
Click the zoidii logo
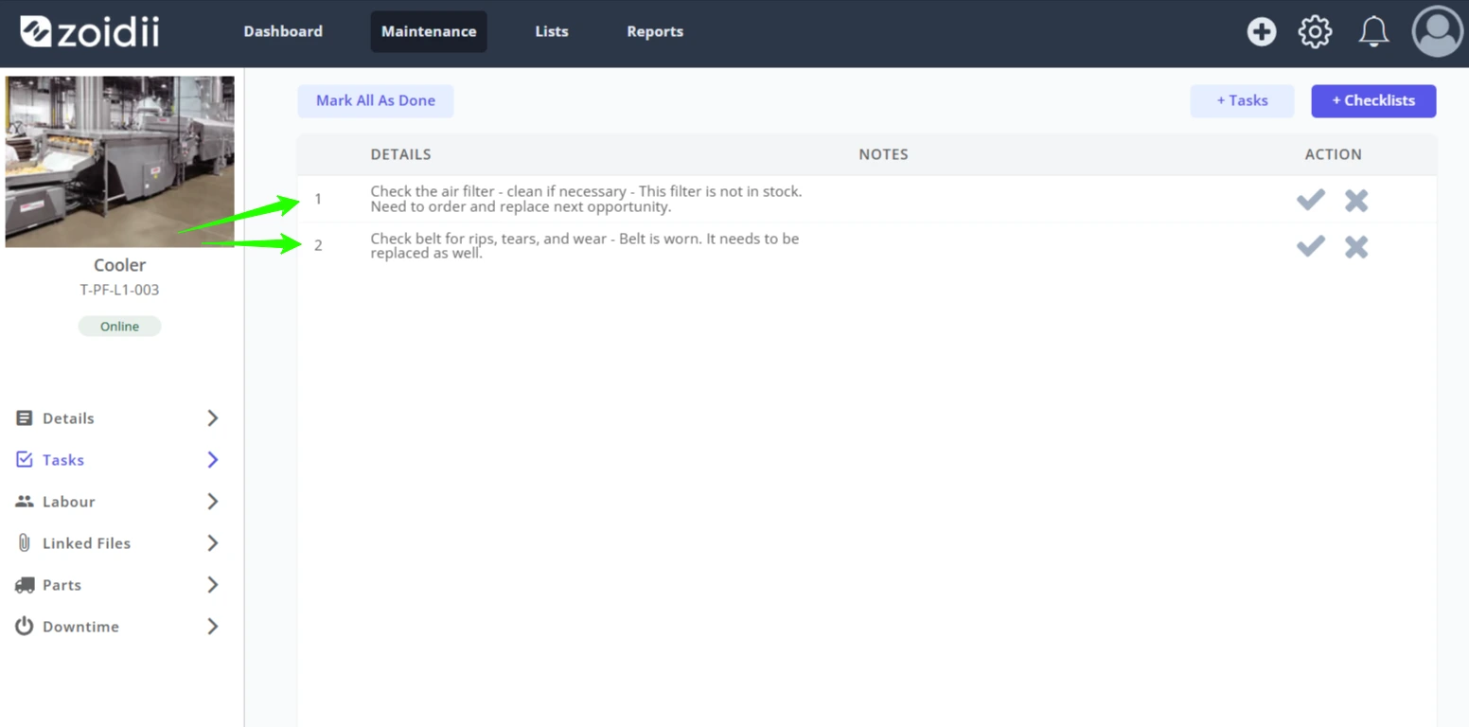90,31
